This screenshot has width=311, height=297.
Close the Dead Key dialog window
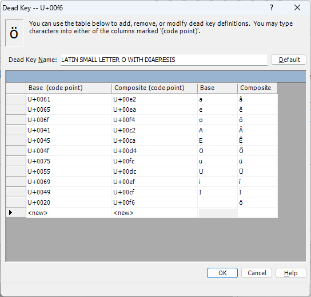297,8
